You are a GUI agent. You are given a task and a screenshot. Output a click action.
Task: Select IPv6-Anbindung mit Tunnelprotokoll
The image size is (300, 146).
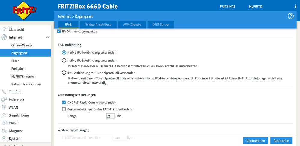point(64,73)
